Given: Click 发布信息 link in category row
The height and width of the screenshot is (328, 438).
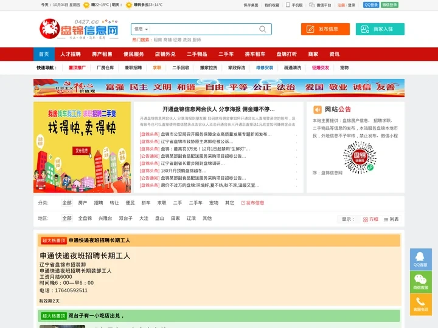Looking at the screenshot, I should 253,203.
